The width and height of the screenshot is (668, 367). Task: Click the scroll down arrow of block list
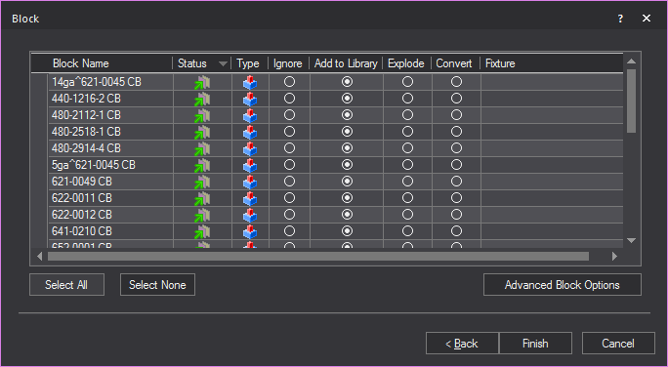631,240
